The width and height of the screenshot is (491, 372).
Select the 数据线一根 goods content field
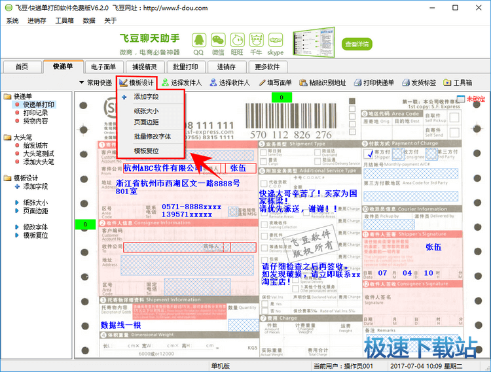tap(120, 325)
